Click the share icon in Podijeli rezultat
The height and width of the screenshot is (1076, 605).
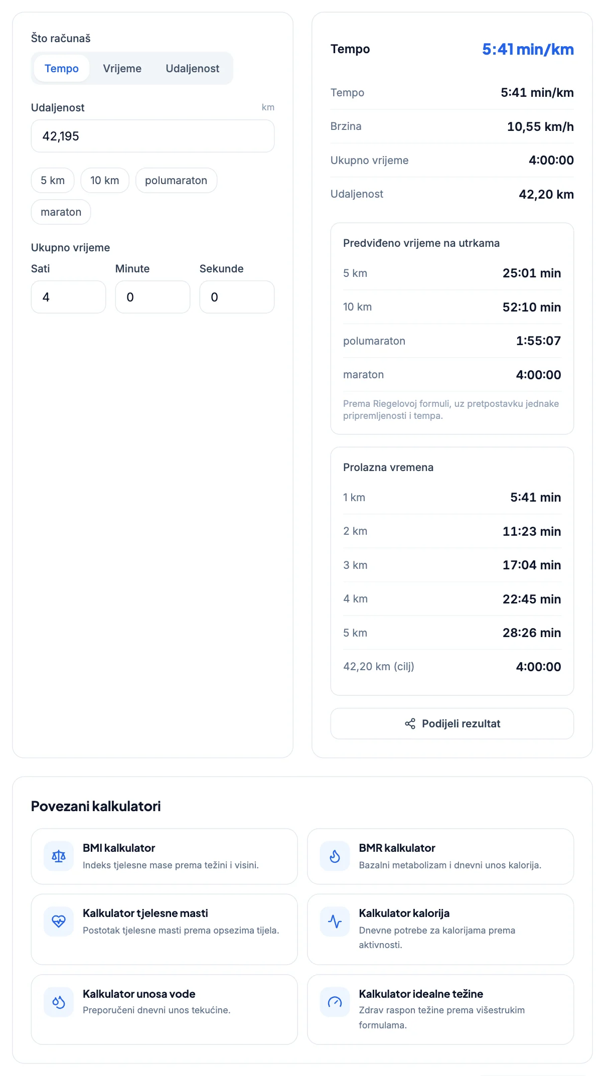410,723
